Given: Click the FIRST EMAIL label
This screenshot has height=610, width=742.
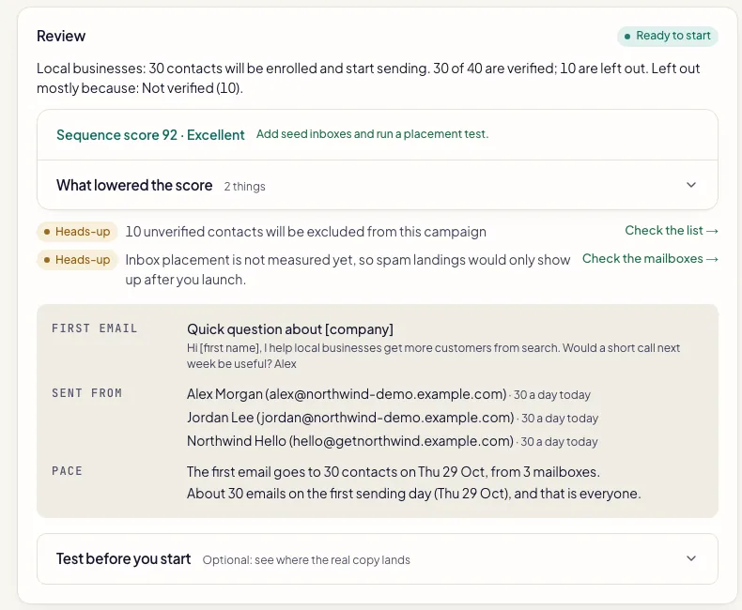Looking at the screenshot, I should (x=94, y=328).
